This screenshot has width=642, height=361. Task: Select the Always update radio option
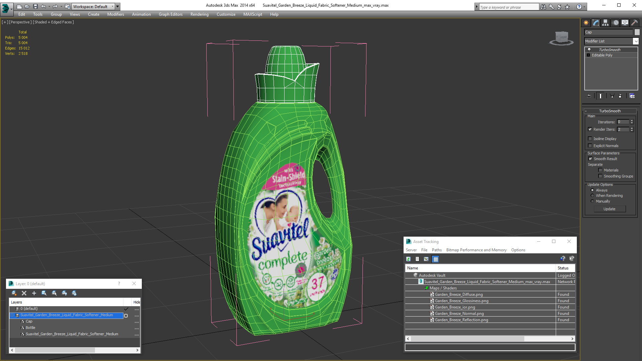click(x=592, y=190)
